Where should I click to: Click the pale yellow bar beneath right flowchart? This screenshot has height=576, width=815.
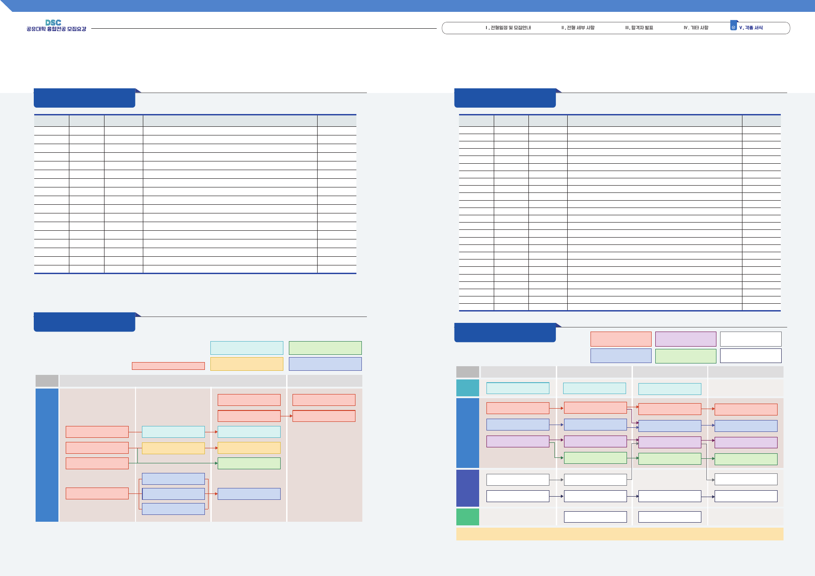[619, 534]
